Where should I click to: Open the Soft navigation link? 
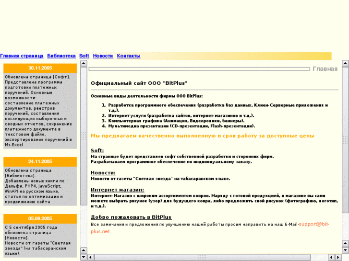84,56
